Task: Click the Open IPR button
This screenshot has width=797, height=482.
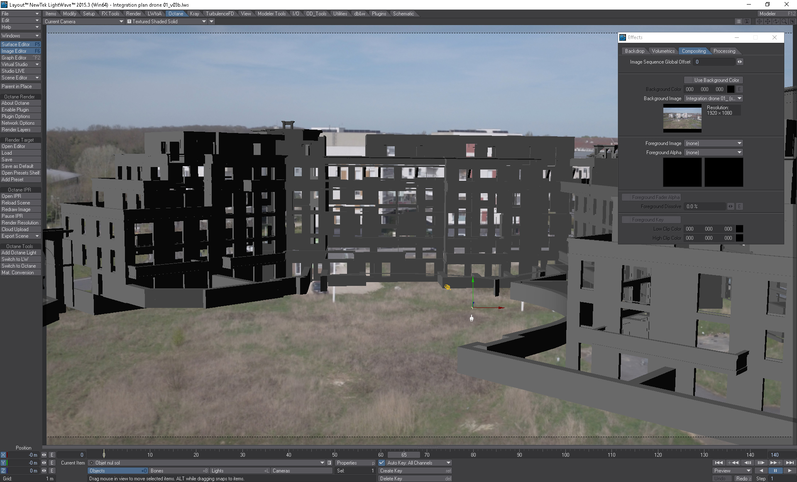Action: 20,196
